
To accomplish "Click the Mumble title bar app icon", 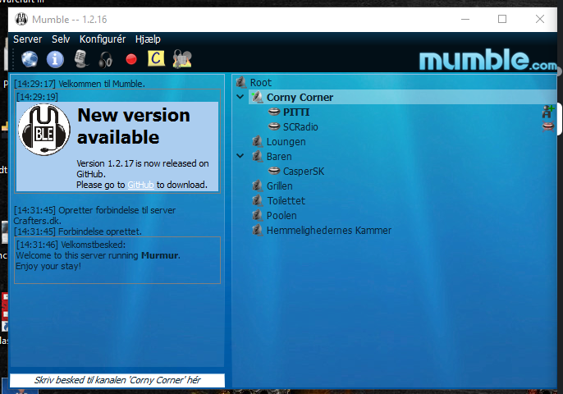I will coord(21,19).
